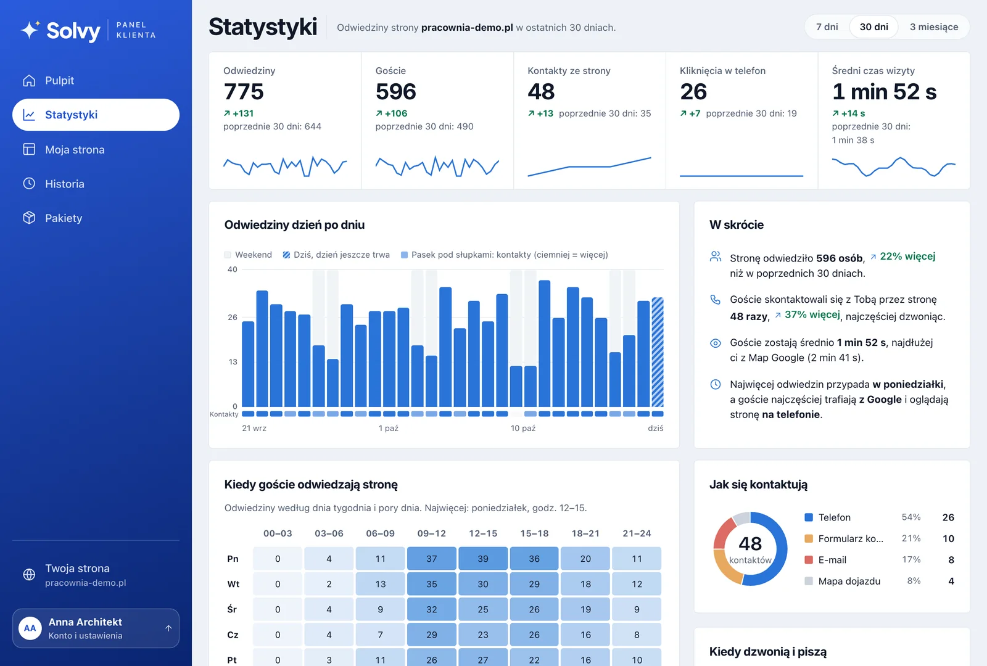This screenshot has height=666, width=987.
Task: Click Kliknięcia w telefon value 26
Action: 693,92
